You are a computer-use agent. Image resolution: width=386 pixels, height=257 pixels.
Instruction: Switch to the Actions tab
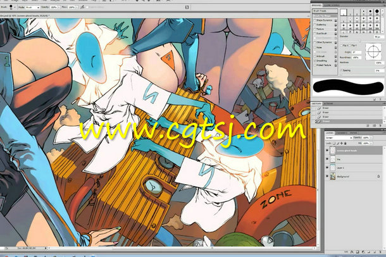click(x=328, y=104)
